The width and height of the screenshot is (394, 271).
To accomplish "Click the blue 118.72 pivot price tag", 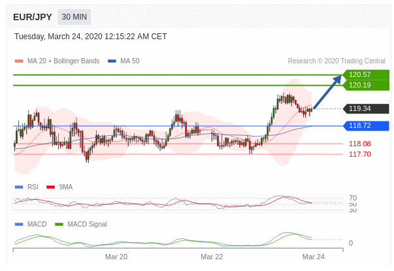I will pyautogui.click(x=365, y=125).
